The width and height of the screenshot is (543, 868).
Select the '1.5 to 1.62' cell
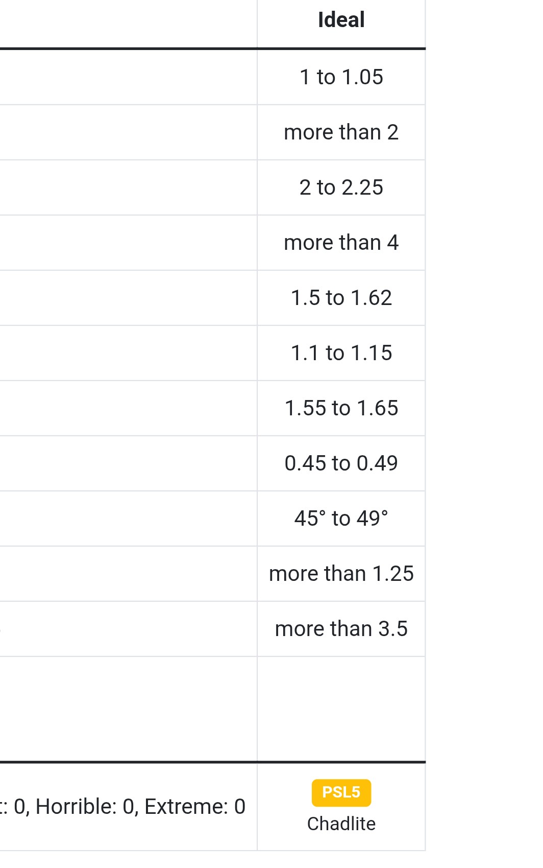coord(341,298)
